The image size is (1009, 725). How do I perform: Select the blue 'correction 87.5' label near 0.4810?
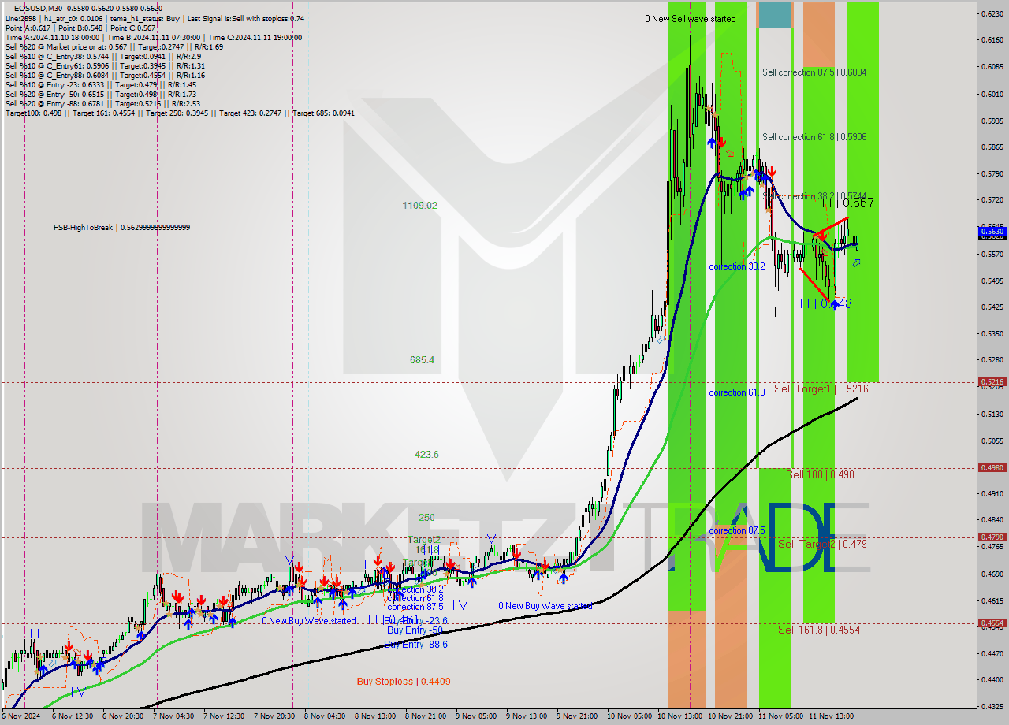coord(737,530)
